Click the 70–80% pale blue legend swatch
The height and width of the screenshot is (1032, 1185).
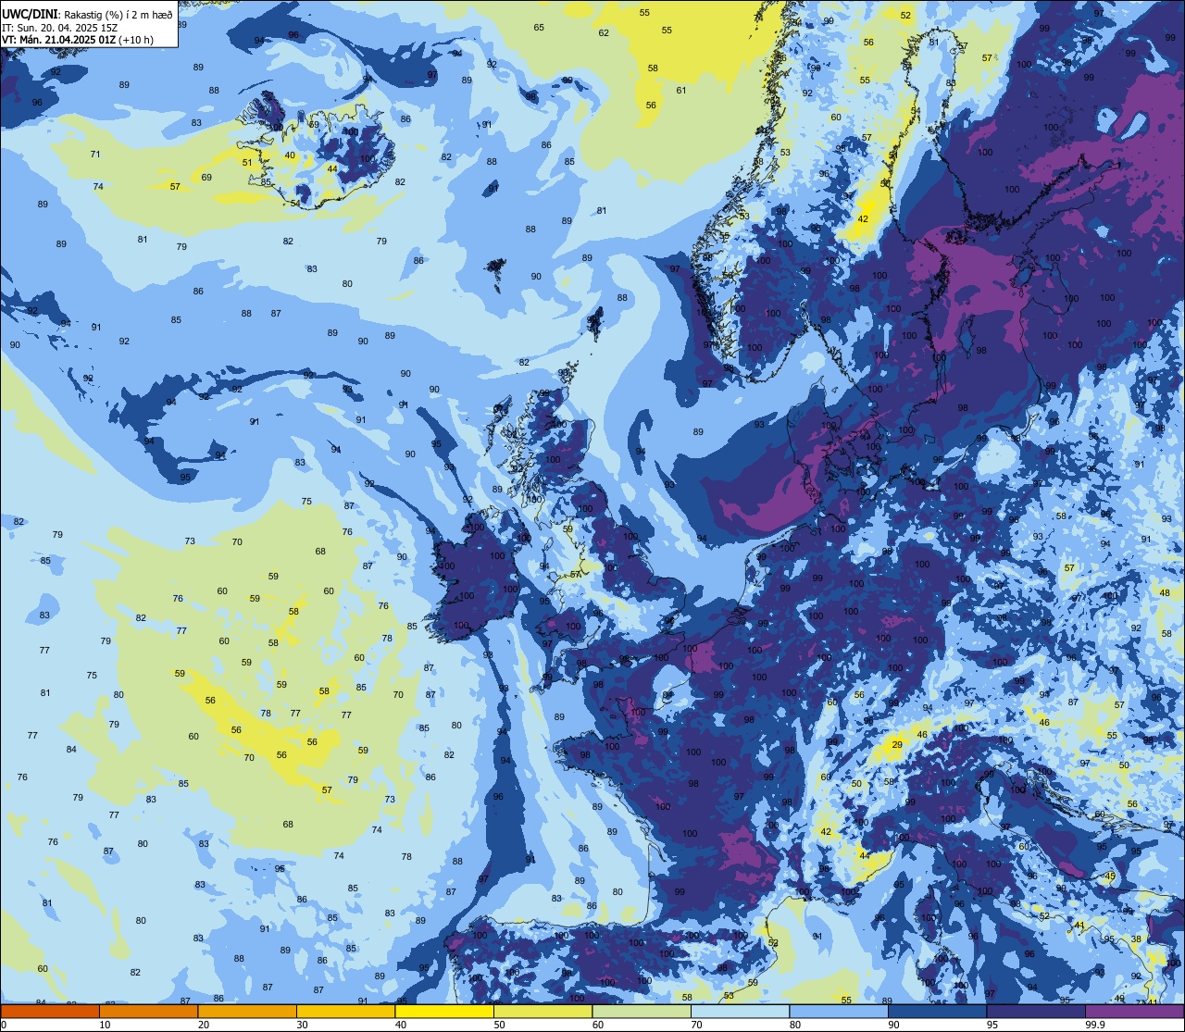click(x=740, y=1011)
